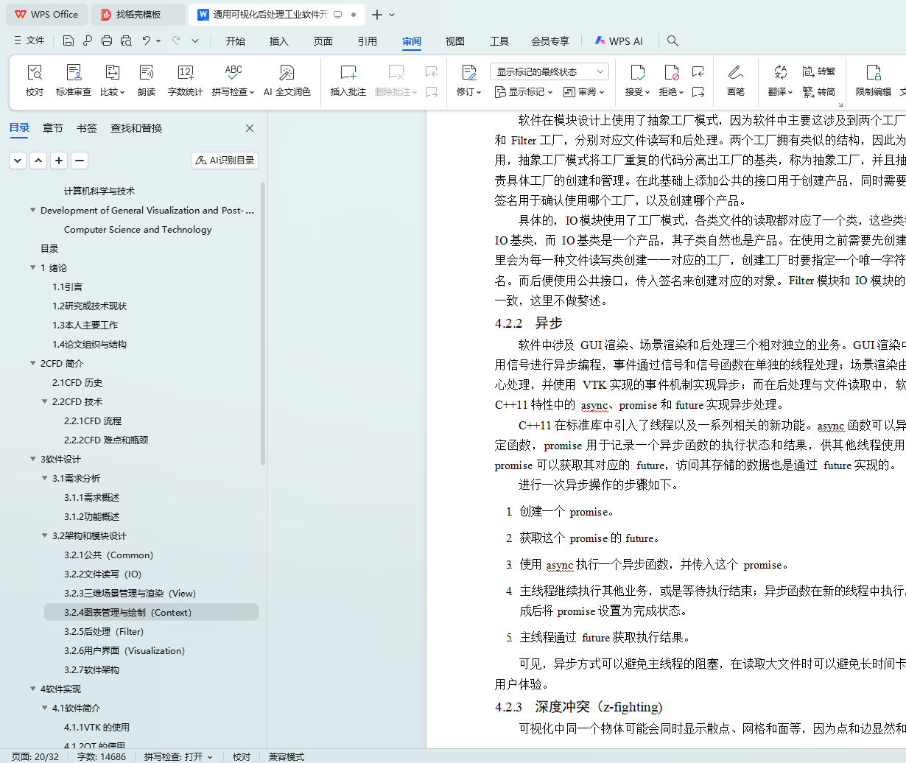
Task: Click the 拒绝 reject change icon
Action: click(x=671, y=72)
